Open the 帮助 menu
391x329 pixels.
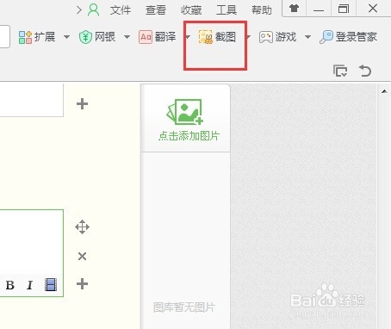262,10
